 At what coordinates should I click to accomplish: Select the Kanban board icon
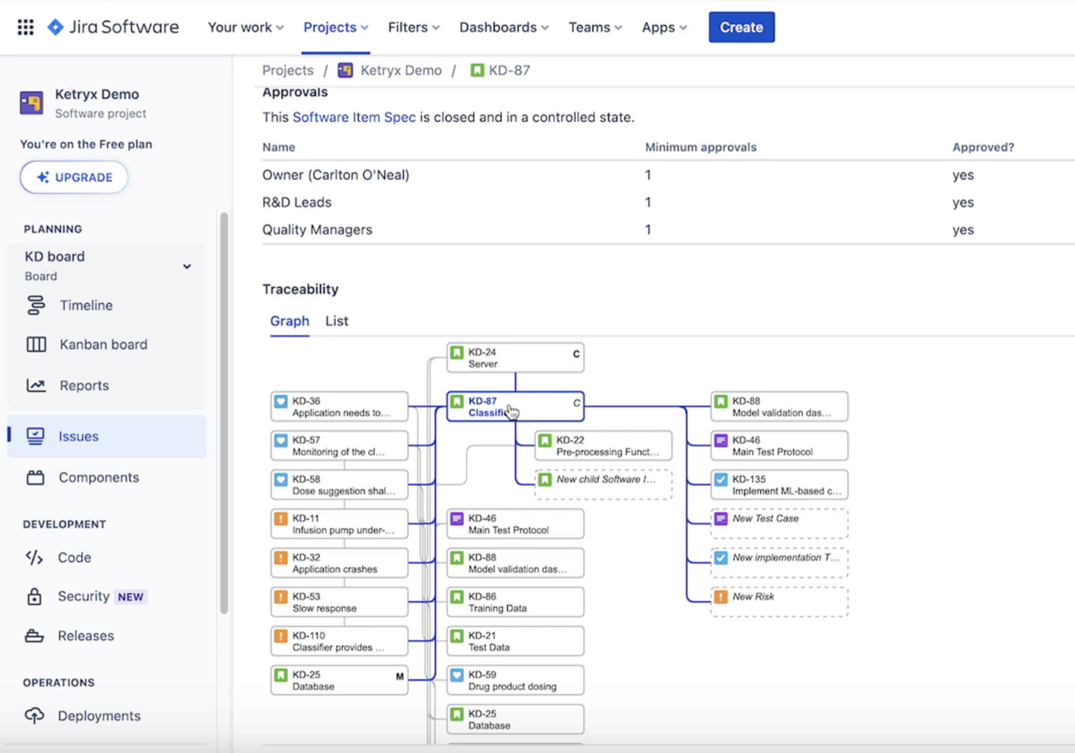point(36,344)
